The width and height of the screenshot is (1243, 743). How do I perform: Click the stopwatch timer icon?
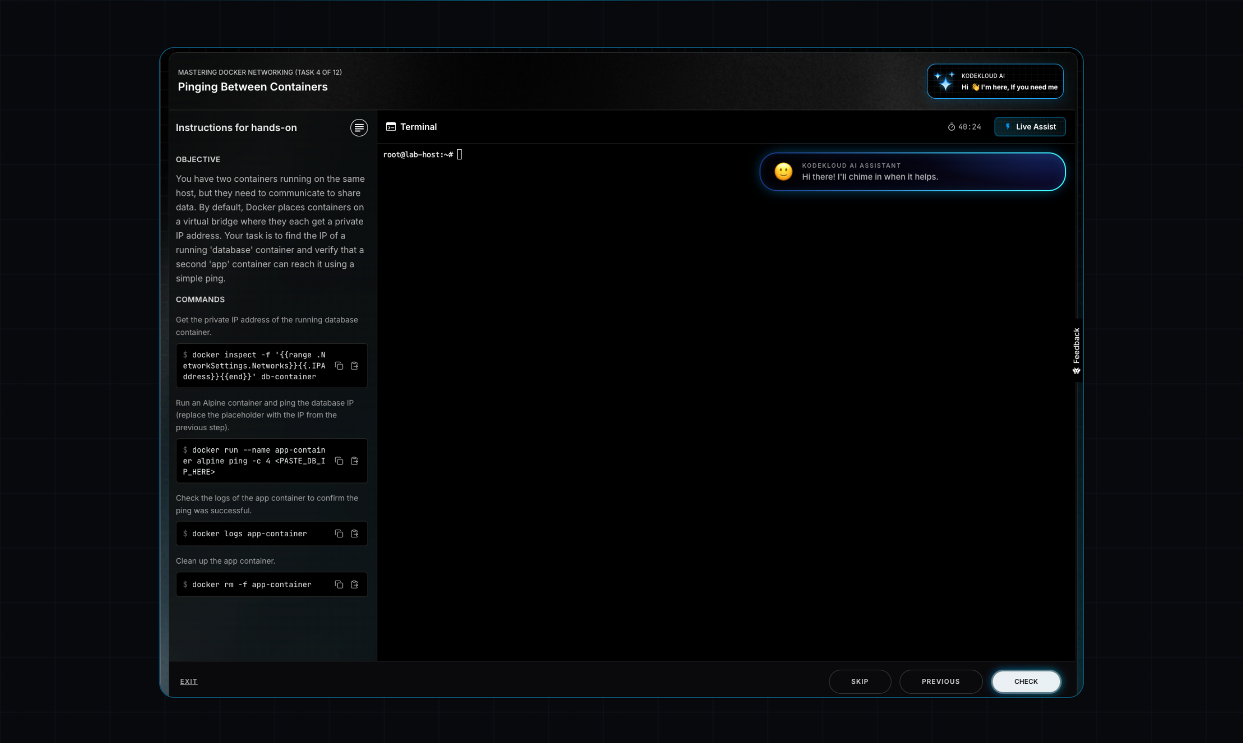pyautogui.click(x=951, y=127)
